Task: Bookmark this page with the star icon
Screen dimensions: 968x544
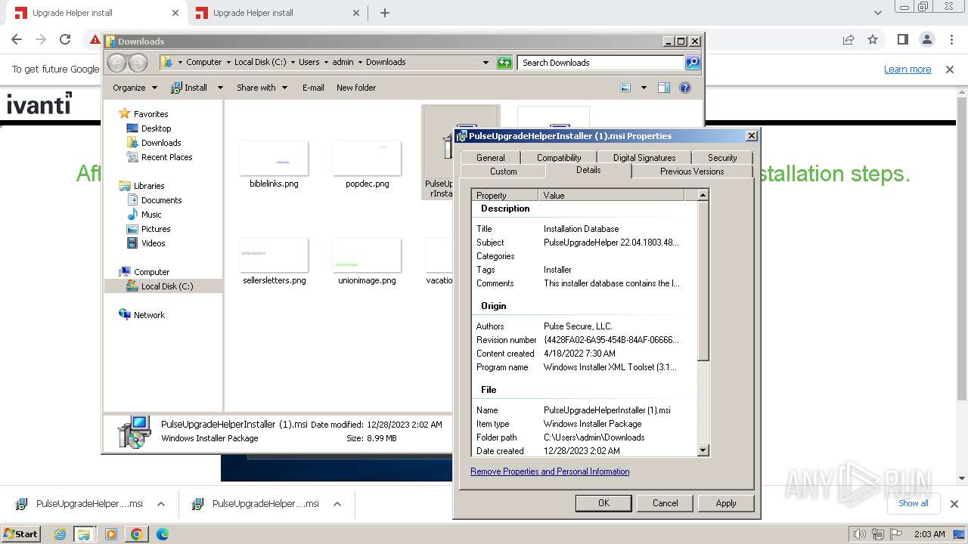Action: pyautogui.click(x=873, y=39)
